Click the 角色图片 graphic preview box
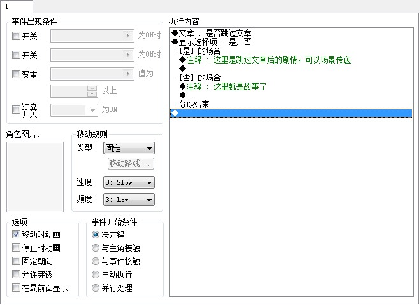The width and height of the screenshot is (420, 305). 35,177
